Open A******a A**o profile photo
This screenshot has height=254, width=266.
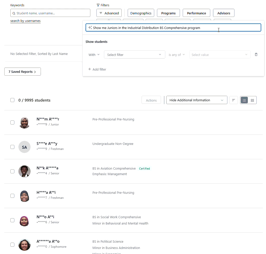[x=24, y=245]
